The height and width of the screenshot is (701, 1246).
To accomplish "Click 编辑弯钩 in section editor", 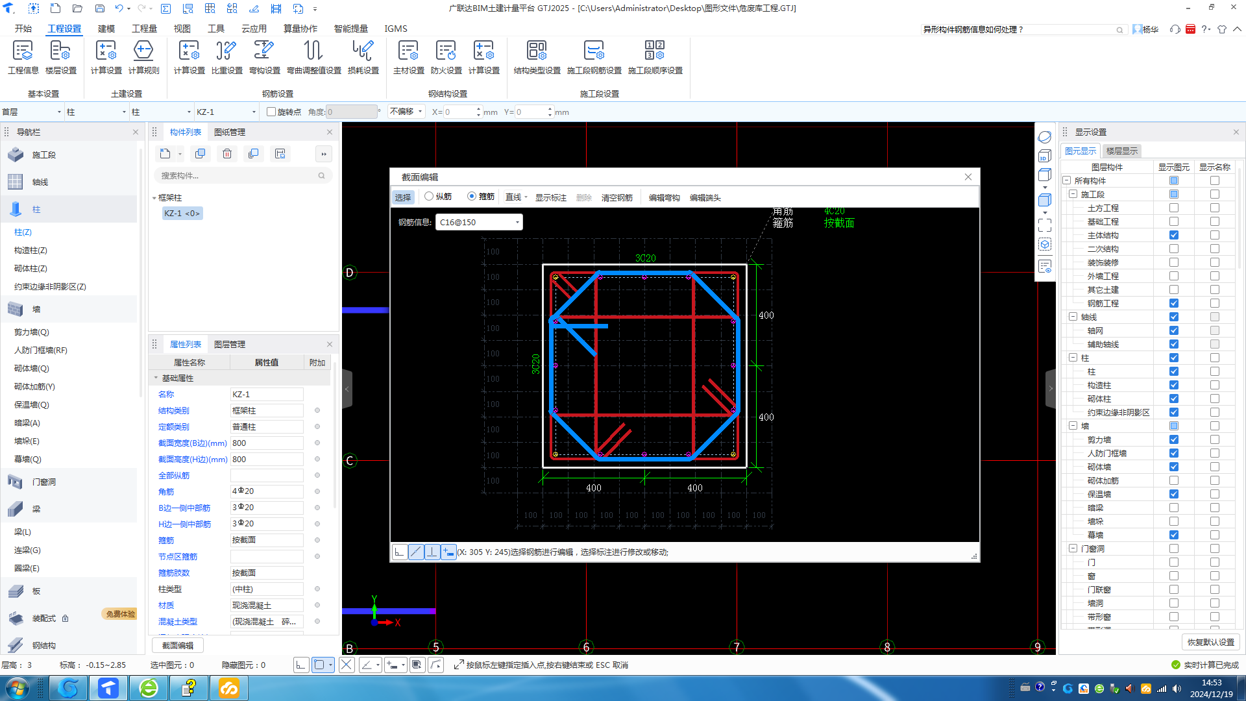I will coord(664,197).
